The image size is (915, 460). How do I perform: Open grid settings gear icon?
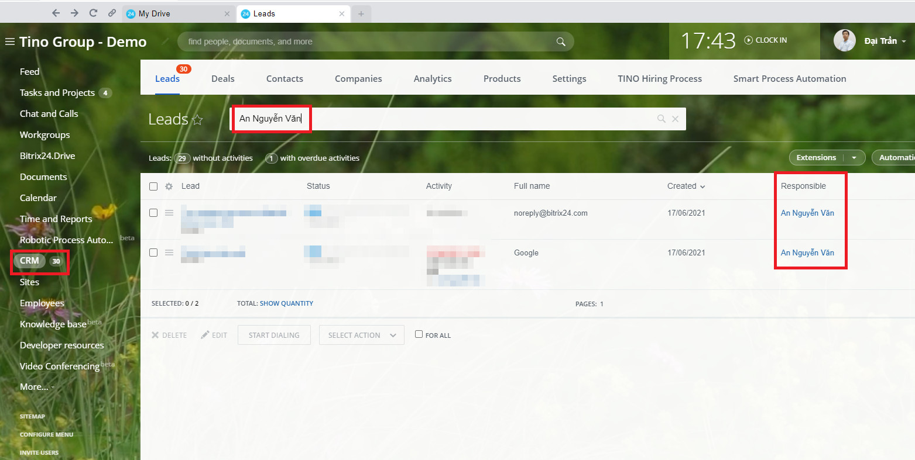169,186
